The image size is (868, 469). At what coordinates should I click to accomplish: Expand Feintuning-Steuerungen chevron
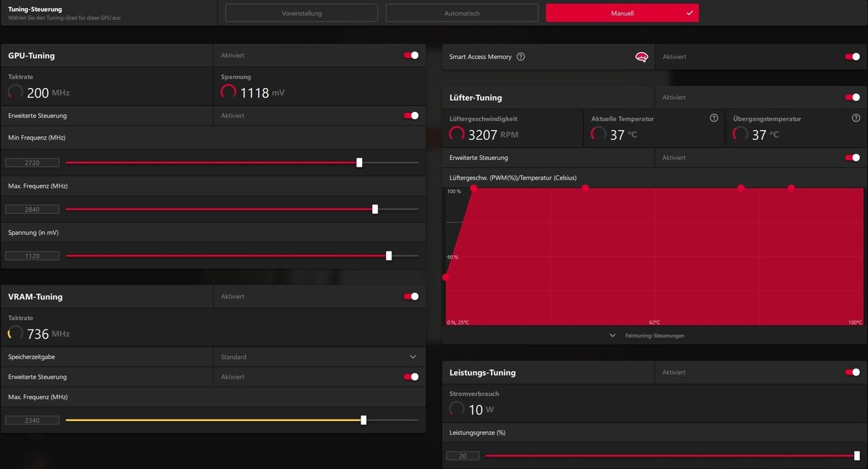tap(612, 335)
